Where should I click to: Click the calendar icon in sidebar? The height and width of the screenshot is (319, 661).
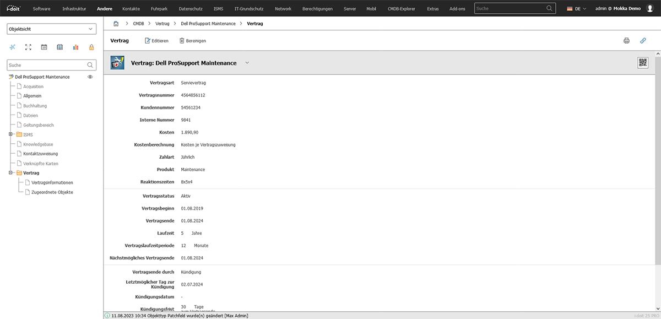point(44,47)
